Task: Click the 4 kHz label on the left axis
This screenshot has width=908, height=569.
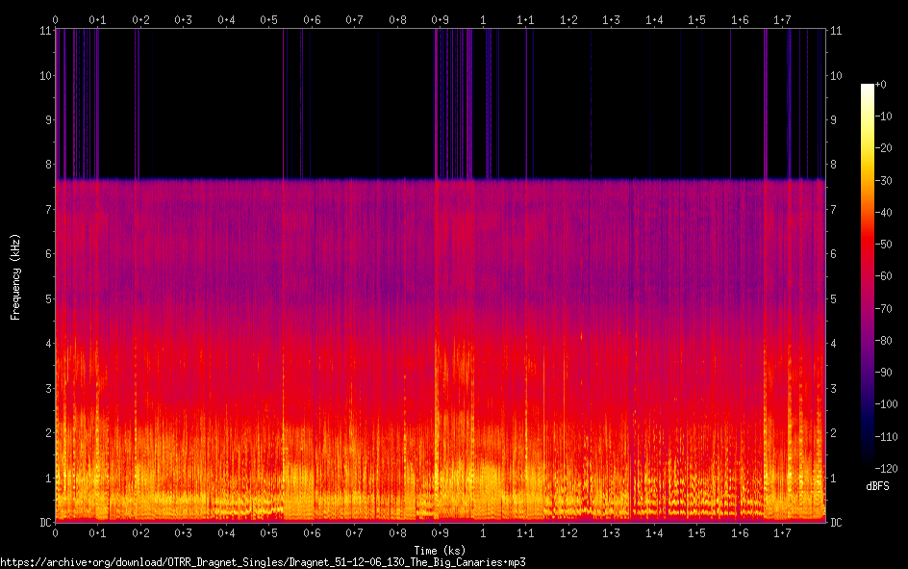Action: pyautogui.click(x=46, y=344)
